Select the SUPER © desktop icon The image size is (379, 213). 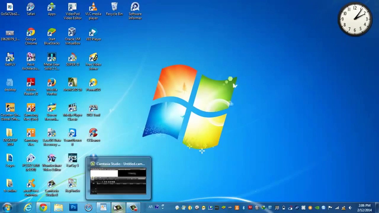tap(73, 59)
